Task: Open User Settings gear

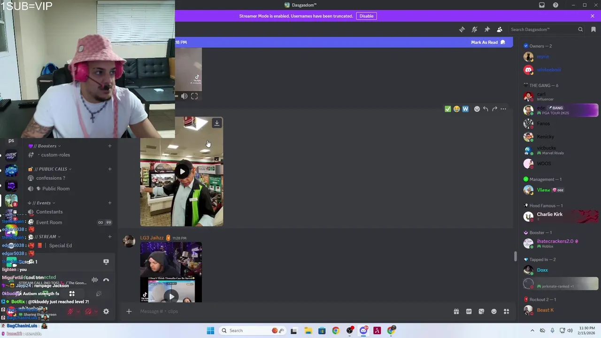Action: pos(106,311)
